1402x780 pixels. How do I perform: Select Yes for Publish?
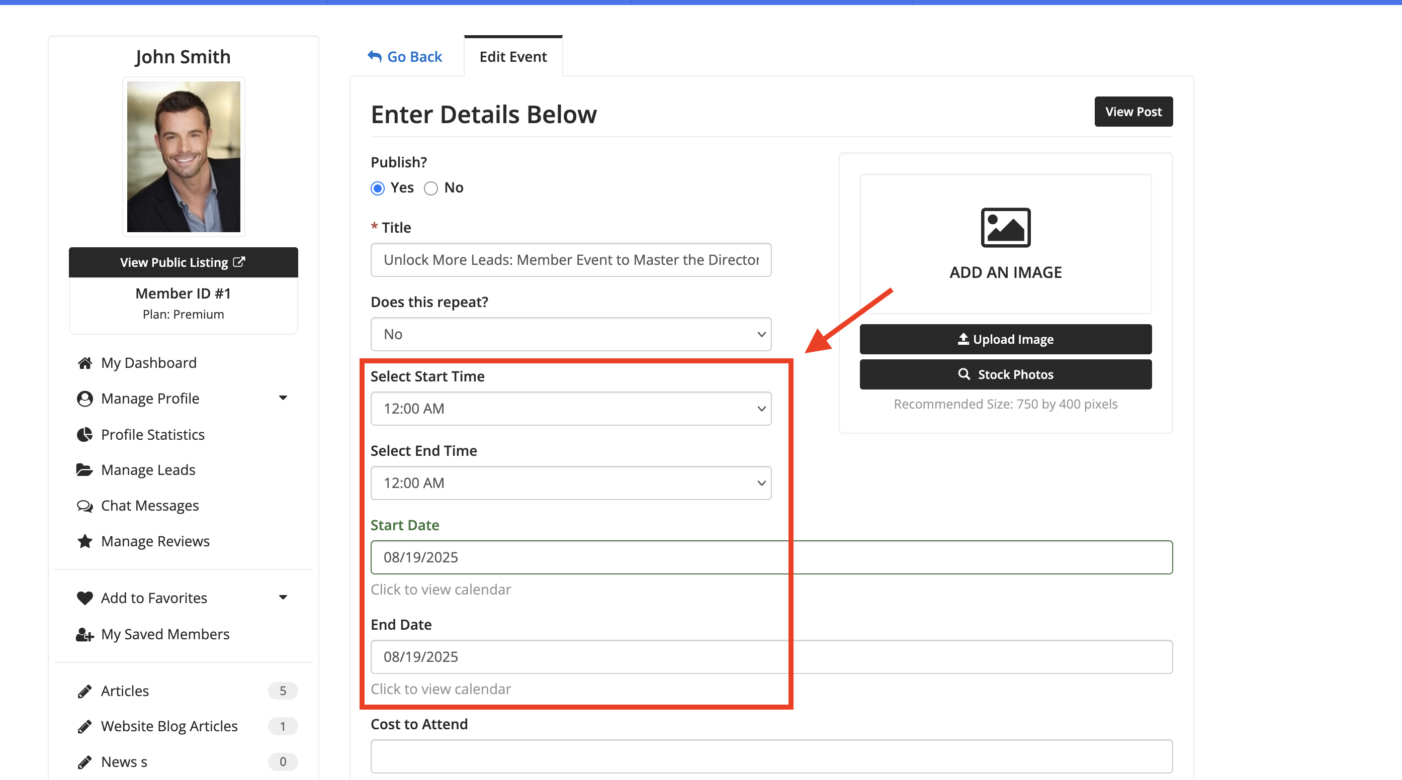coord(378,188)
